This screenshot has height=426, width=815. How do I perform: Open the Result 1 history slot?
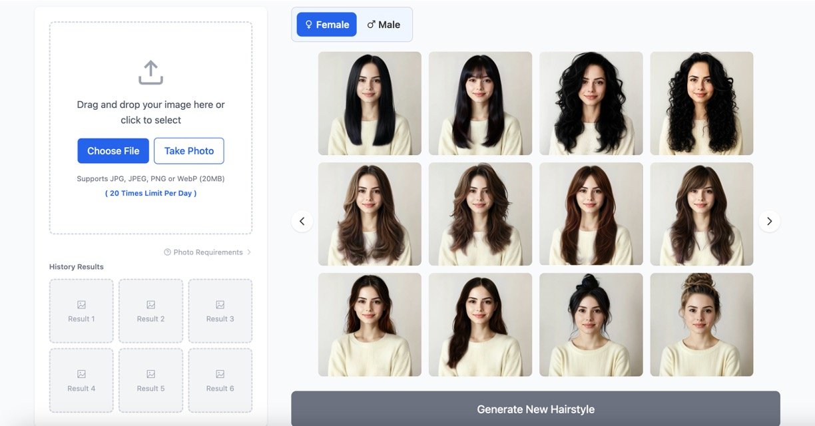pyautogui.click(x=81, y=311)
